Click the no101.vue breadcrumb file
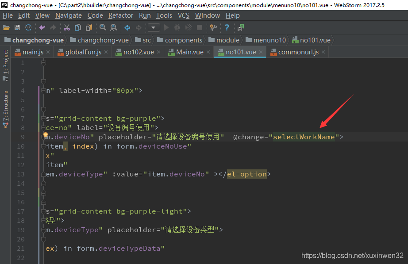 click(x=311, y=40)
